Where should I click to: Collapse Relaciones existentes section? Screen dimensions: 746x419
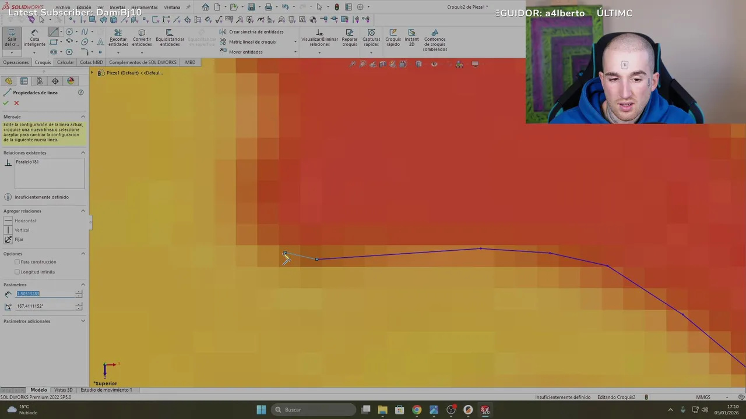click(x=83, y=152)
